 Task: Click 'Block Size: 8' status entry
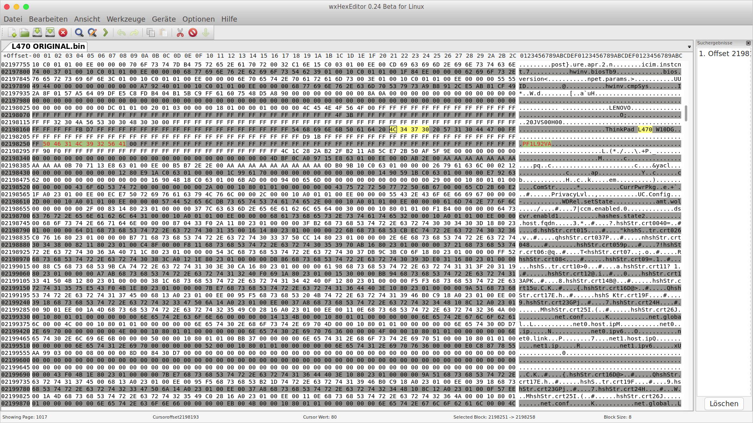point(617,417)
